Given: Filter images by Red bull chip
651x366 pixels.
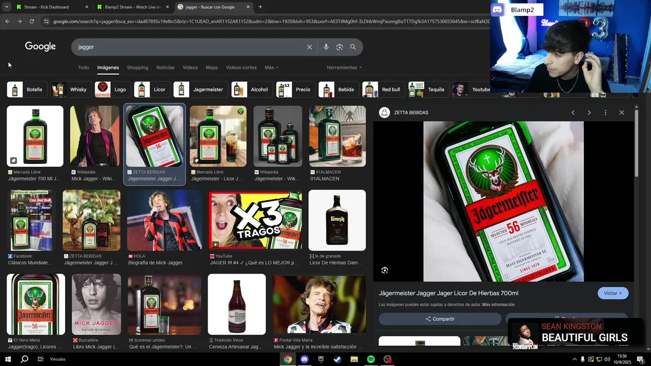Looking at the screenshot, I should [x=383, y=89].
